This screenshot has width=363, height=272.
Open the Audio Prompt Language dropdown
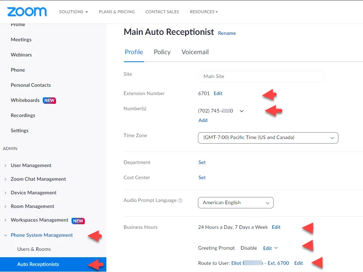(236, 203)
